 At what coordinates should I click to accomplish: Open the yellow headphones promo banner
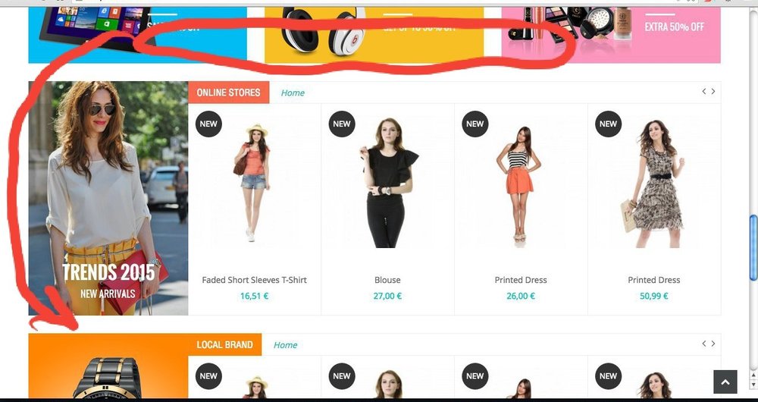click(x=374, y=35)
